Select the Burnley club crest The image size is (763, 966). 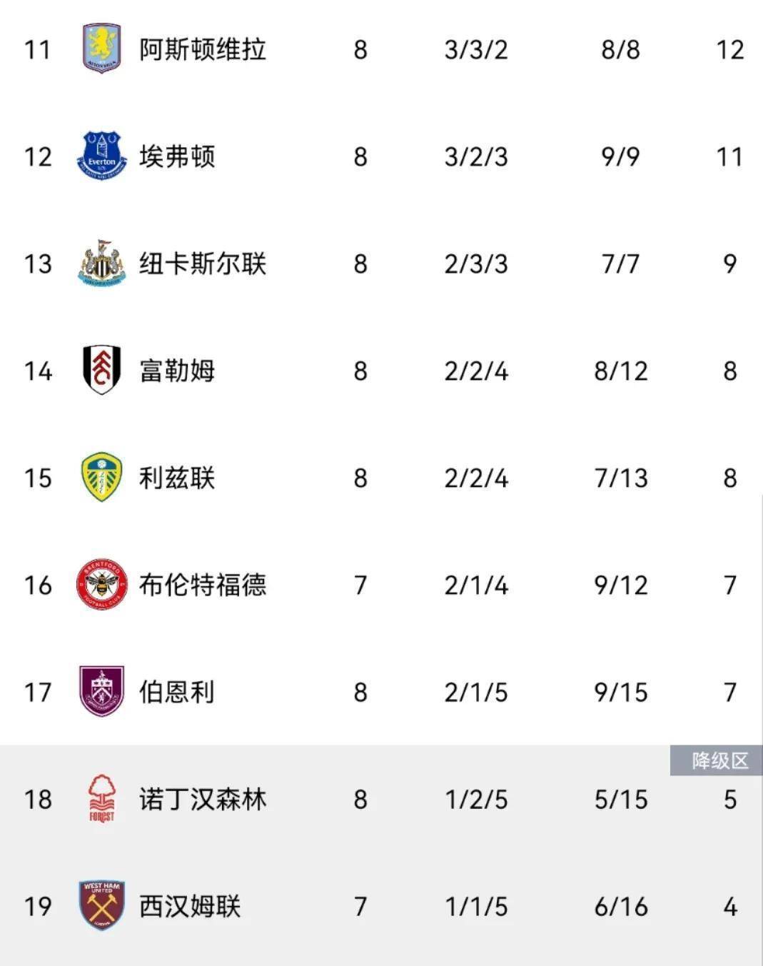[101, 691]
